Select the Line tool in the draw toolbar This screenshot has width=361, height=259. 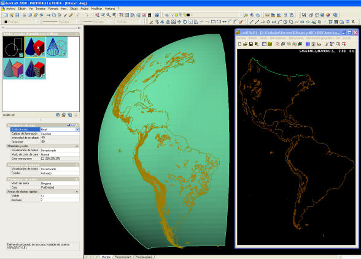point(252,22)
